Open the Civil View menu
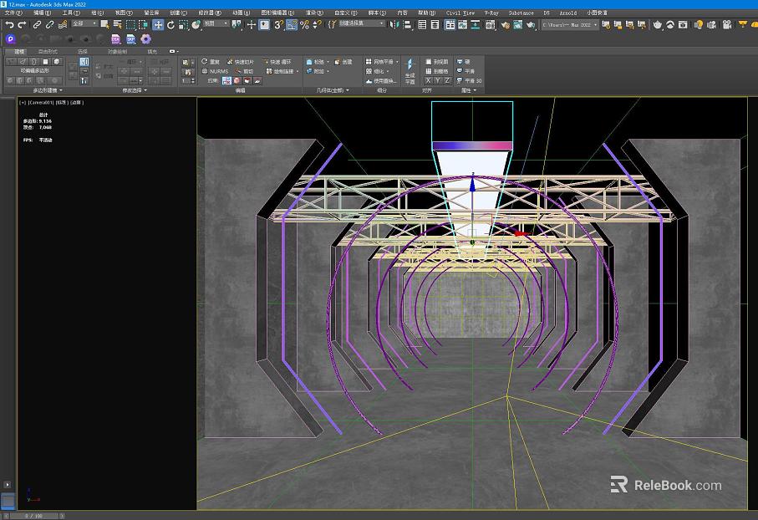This screenshot has width=758, height=520. click(x=460, y=13)
